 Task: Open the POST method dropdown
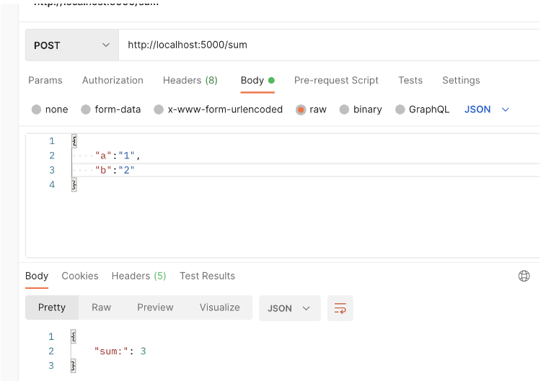[x=72, y=45]
